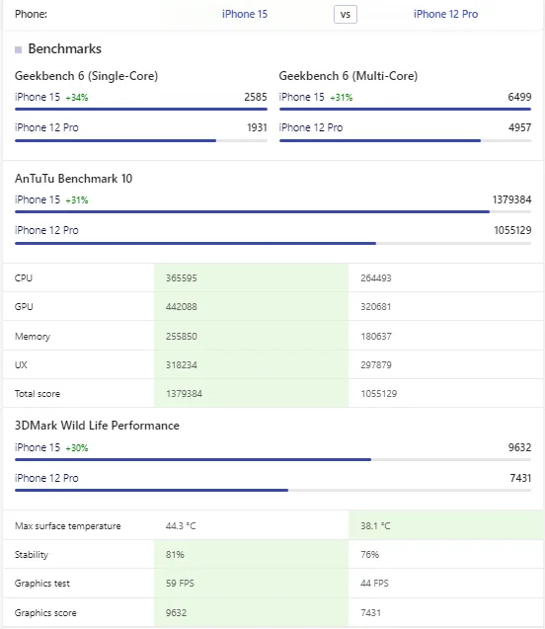
Task: Click Graphics score table value 9632
Action: [x=177, y=613]
